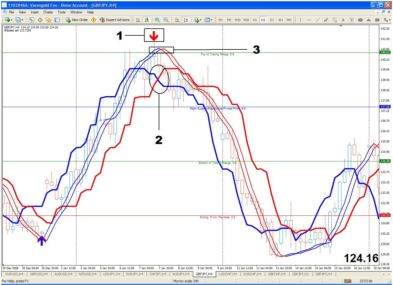
Task: Open the Help menu
Action: [91, 12]
